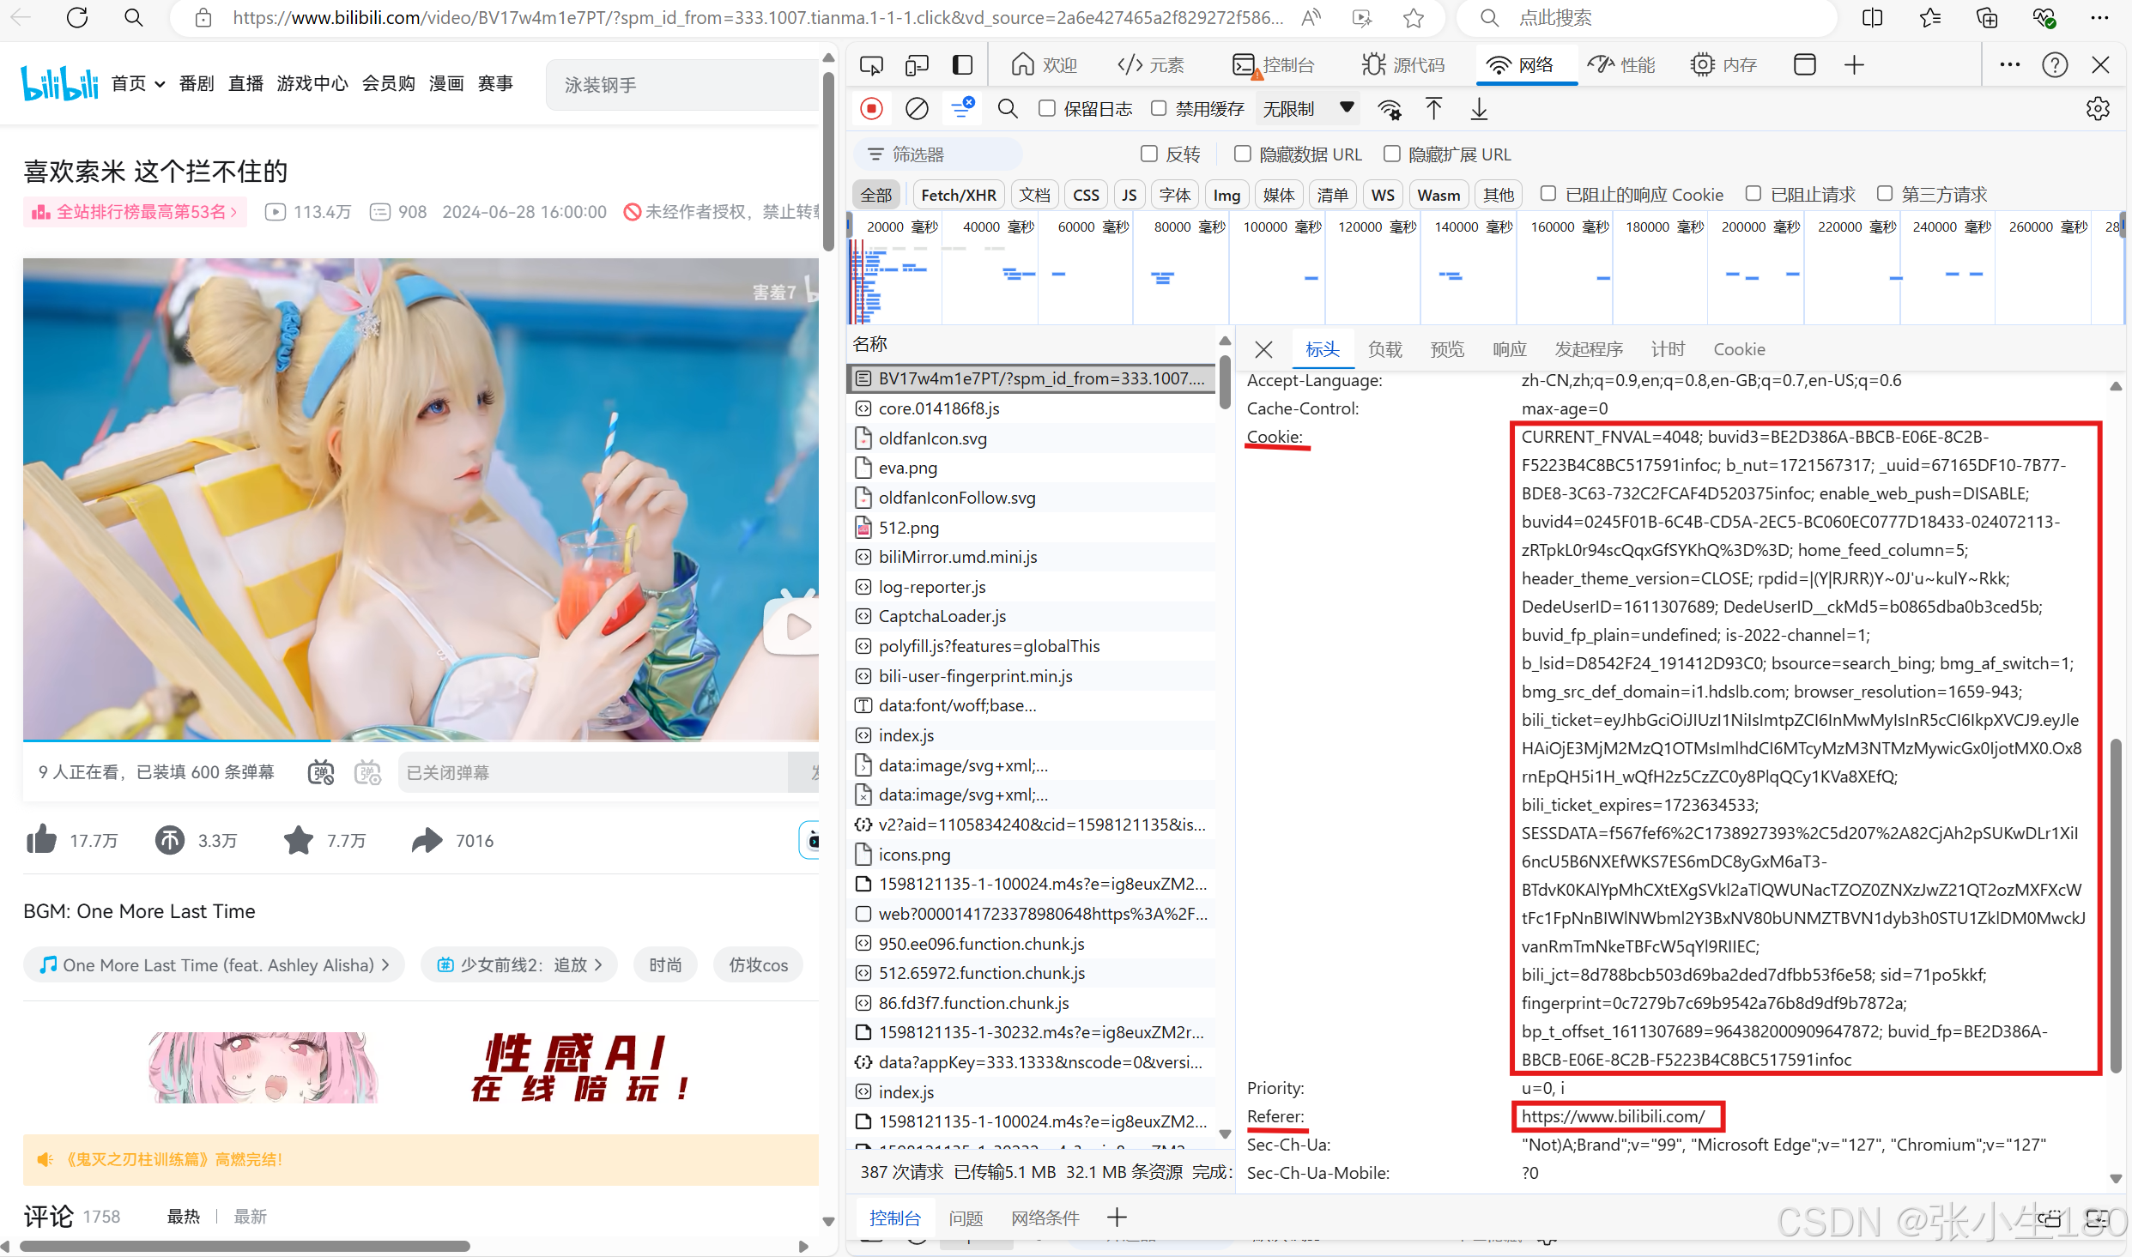Open DevTools help question mark icon
Image resolution: width=2132 pixels, height=1257 pixels.
point(2055,65)
